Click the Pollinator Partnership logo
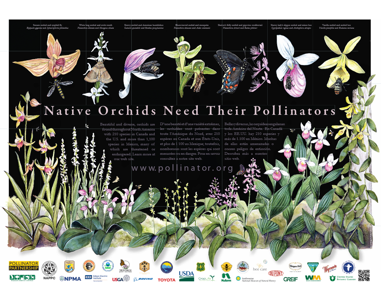The height and width of the screenshot is (283, 381). [x=24, y=266]
